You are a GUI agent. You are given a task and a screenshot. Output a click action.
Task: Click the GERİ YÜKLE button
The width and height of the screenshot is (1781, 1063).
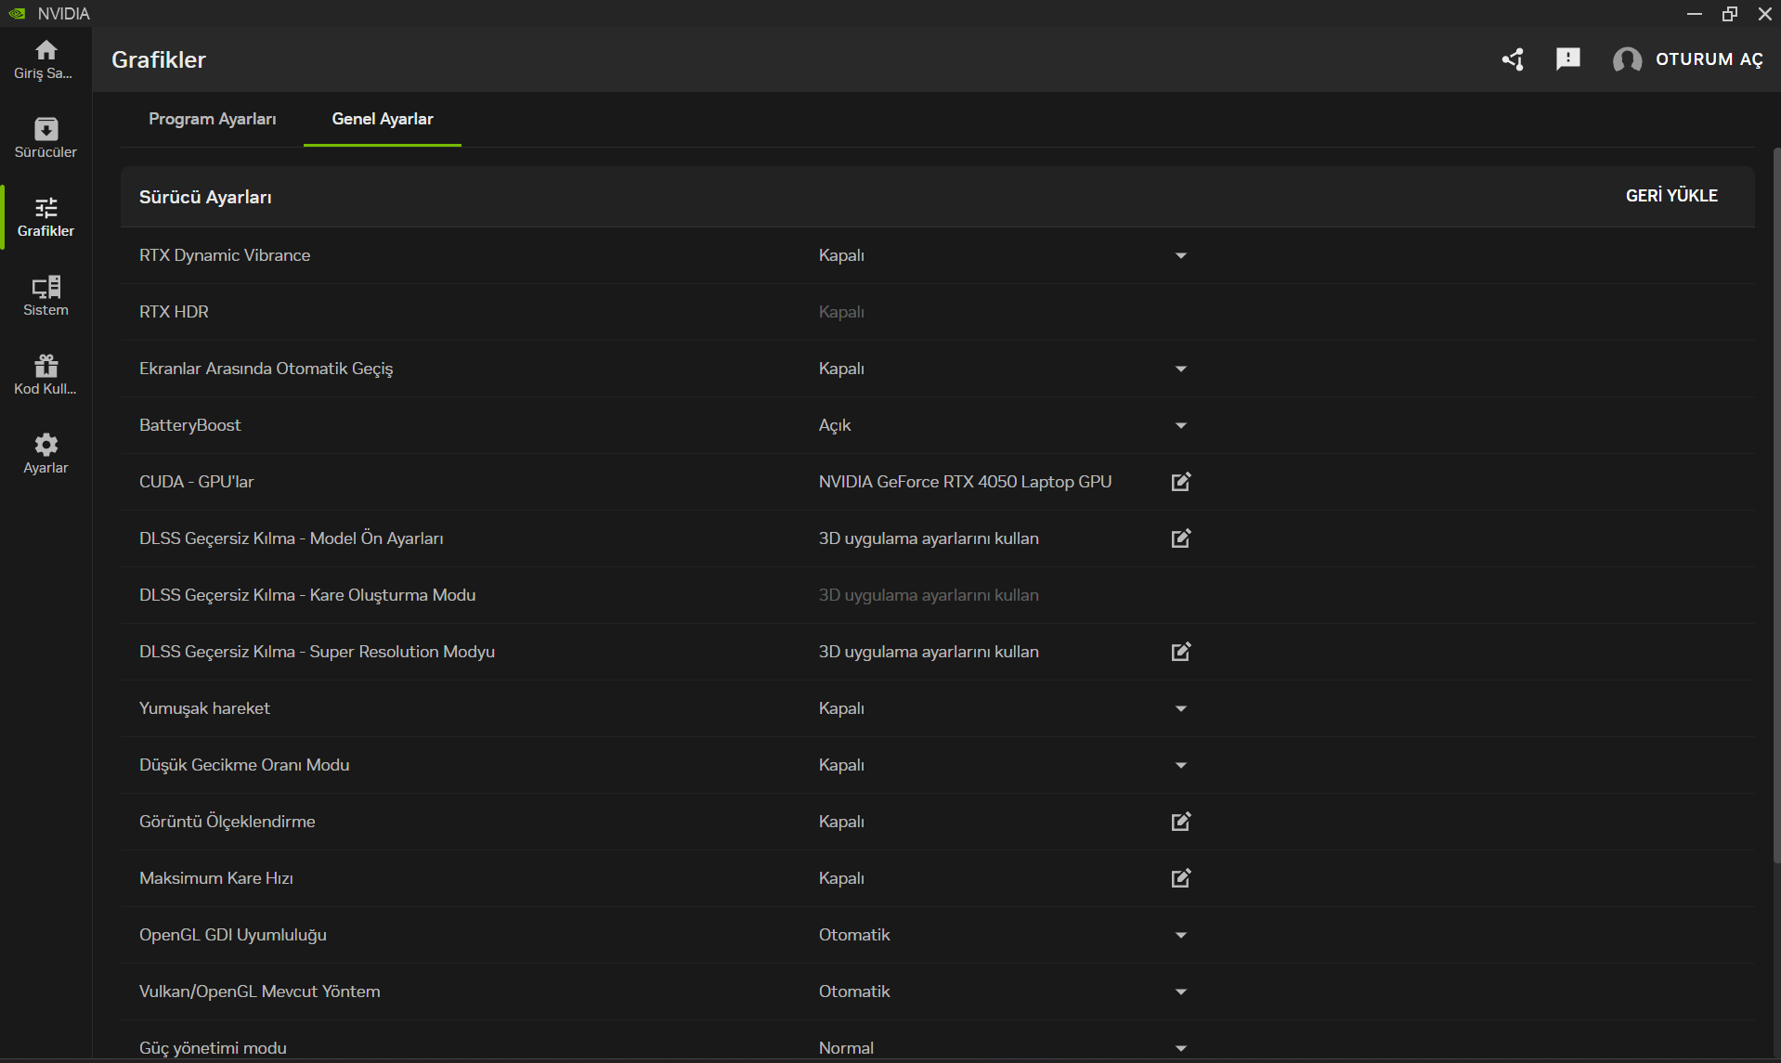point(1671,196)
